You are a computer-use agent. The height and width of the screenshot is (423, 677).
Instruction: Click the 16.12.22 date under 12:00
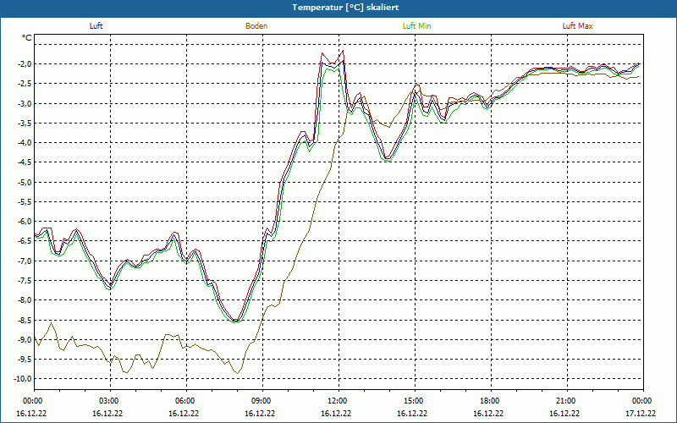point(336,413)
